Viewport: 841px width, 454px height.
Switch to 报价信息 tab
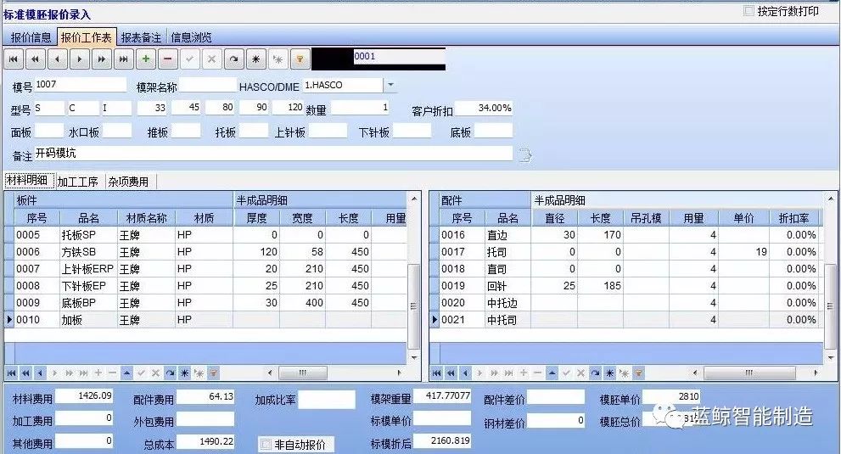click(31, 37)
